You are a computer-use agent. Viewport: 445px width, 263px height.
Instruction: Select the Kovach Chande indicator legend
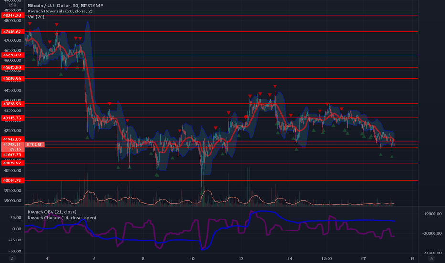pos(62,218)
